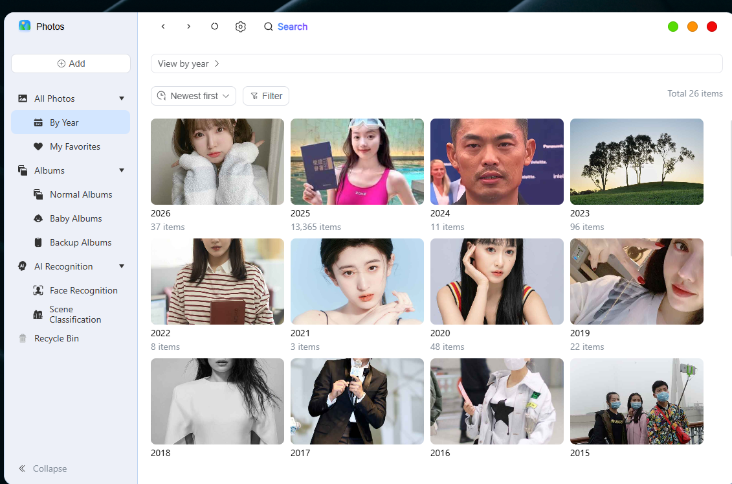Screen dimensions: 732x484
Task: Collapse the Albums section arrow
Action: (x=122, y=170)
